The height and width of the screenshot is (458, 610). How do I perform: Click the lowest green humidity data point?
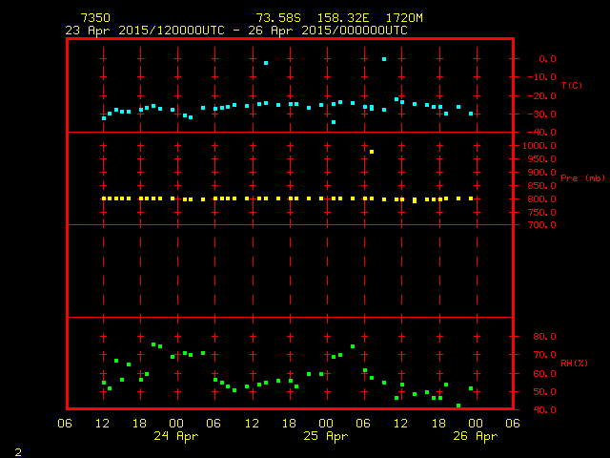(458, 406)
